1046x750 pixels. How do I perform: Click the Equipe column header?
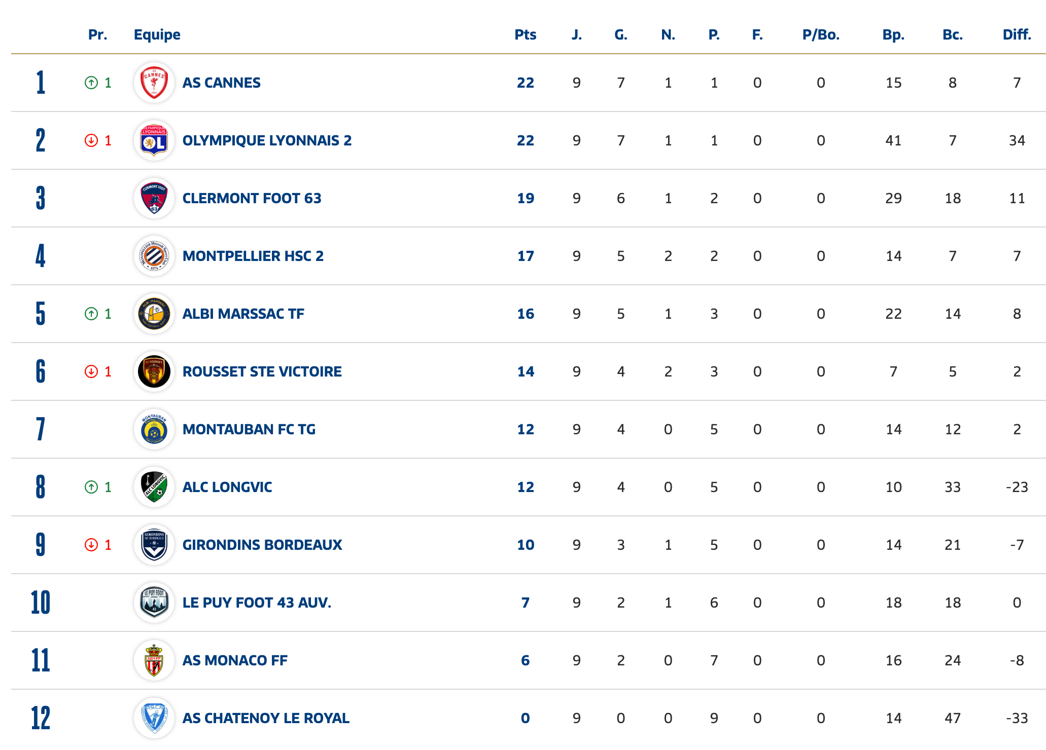[157, 34]
